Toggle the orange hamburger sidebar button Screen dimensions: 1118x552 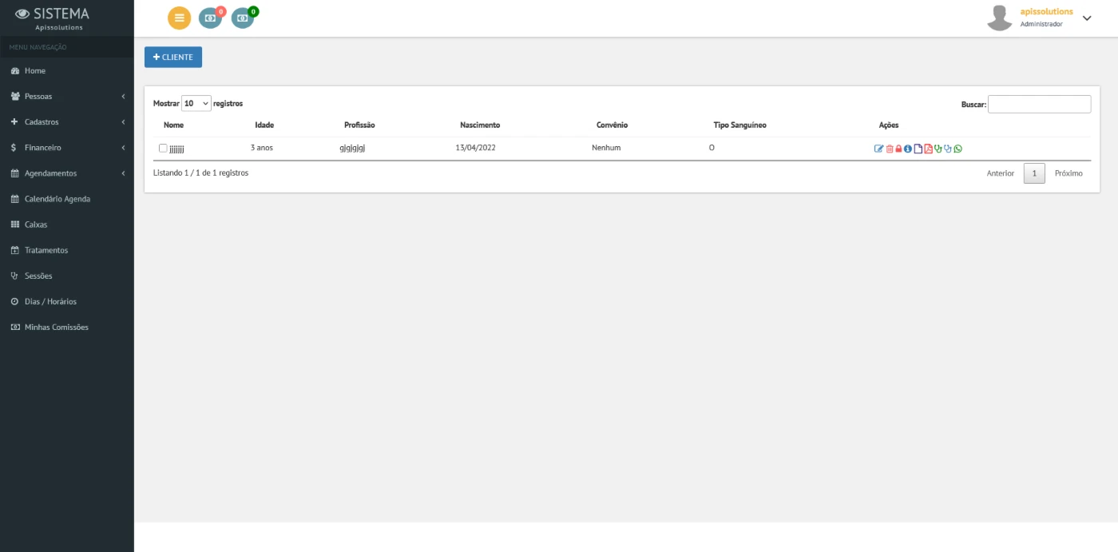[x=179, y=18]
